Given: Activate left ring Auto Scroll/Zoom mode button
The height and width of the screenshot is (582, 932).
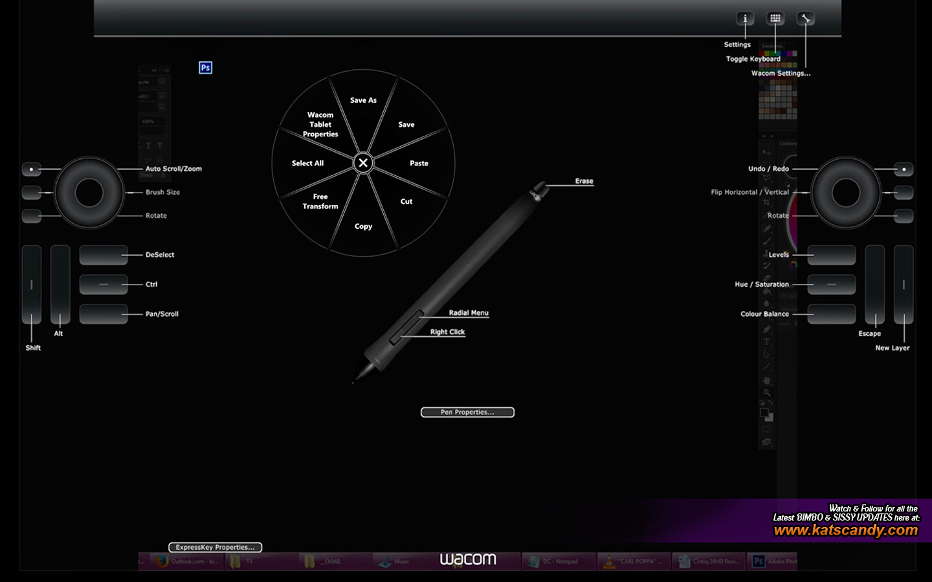Looking at the screenshot, I should (31, 169).
